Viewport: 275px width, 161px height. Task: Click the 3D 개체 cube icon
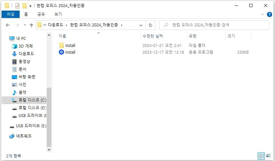point(14,46)
